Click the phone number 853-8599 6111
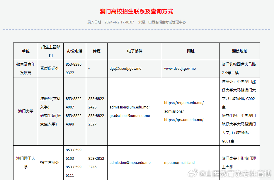The width and height of the screenshot is (274, 180). 74,171
